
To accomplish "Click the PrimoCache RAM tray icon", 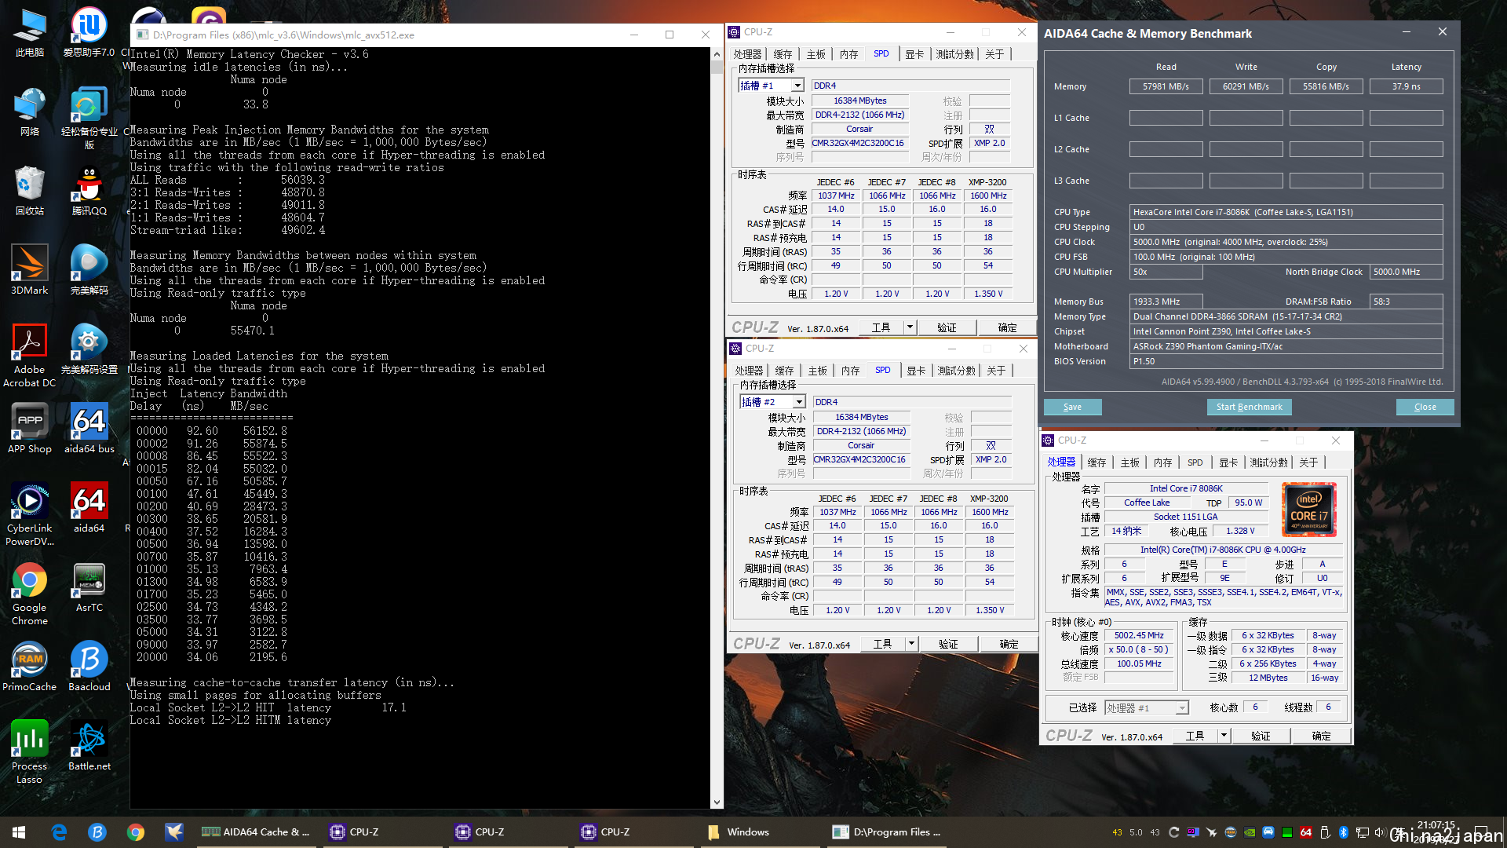I will click(x=1230, y=832).
